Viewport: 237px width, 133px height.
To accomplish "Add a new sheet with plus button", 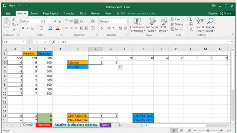I will pos(119,125).
